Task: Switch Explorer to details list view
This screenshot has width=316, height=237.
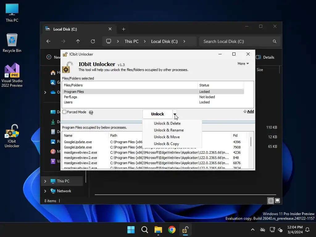Action: point(271,201)
